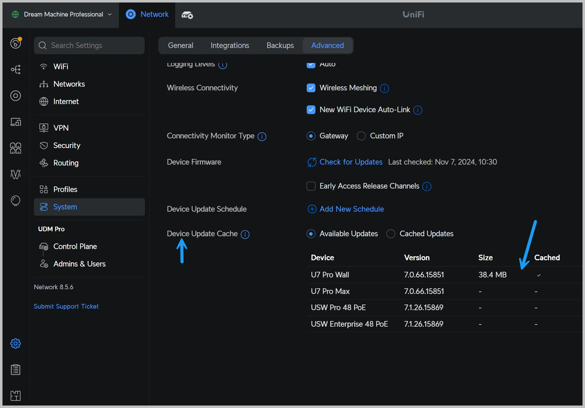585x408 pixels.
Task: Open Security settings in the sidebar
Action: (x=89, y=145)
